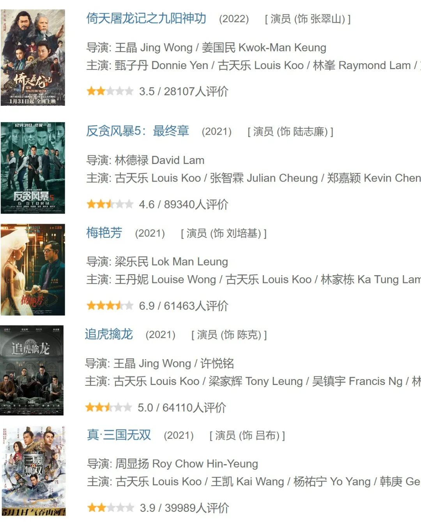The width and height of the screenshot is (421, 522).
Task: Click the 89340人评价 rating count
Action: [196, 204]
